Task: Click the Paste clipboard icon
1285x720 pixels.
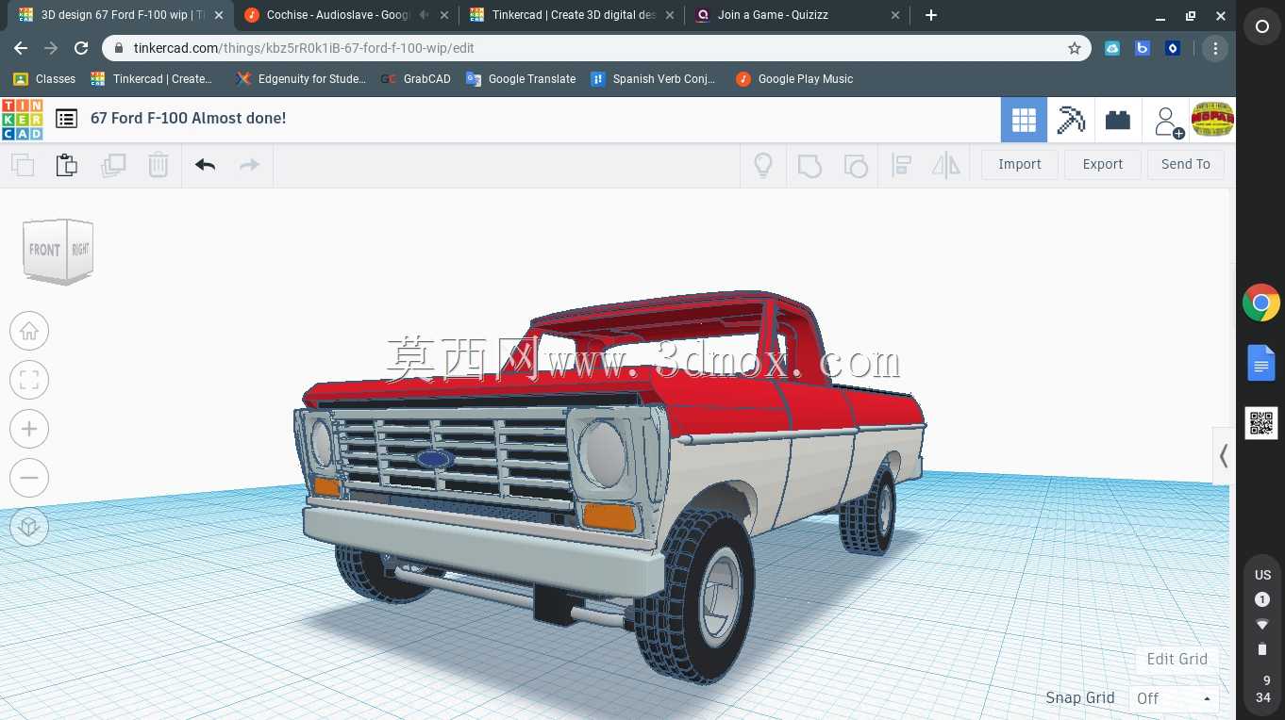Action: click(67, 165)
